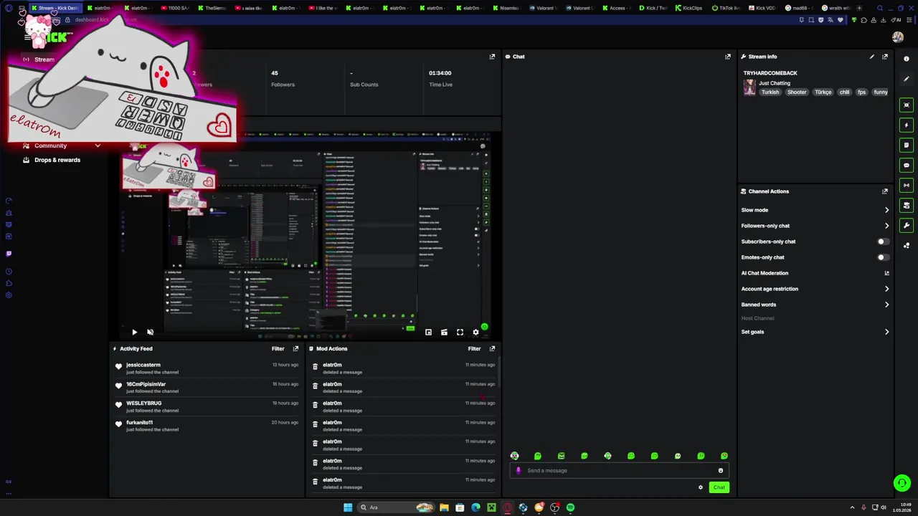Switch to the KickClips browser tab
The height and width of the screenshot is (516, 918).
click(688, 8)
